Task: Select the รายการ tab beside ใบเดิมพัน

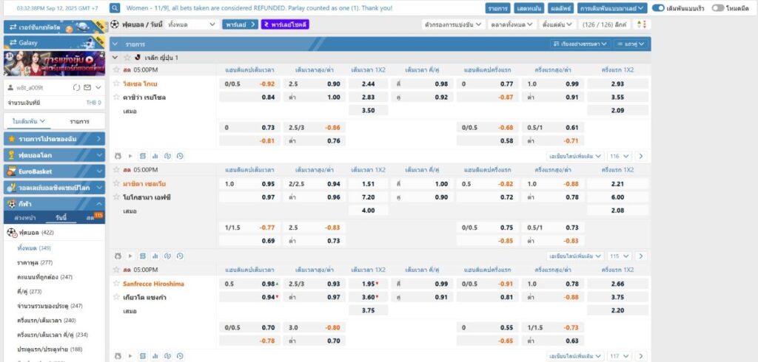Action: 79,121
